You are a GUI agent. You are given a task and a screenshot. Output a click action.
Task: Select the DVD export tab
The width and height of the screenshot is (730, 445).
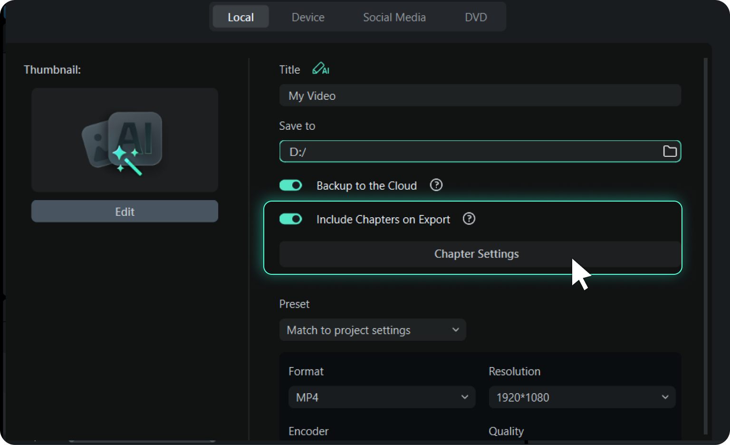(476, 17)
